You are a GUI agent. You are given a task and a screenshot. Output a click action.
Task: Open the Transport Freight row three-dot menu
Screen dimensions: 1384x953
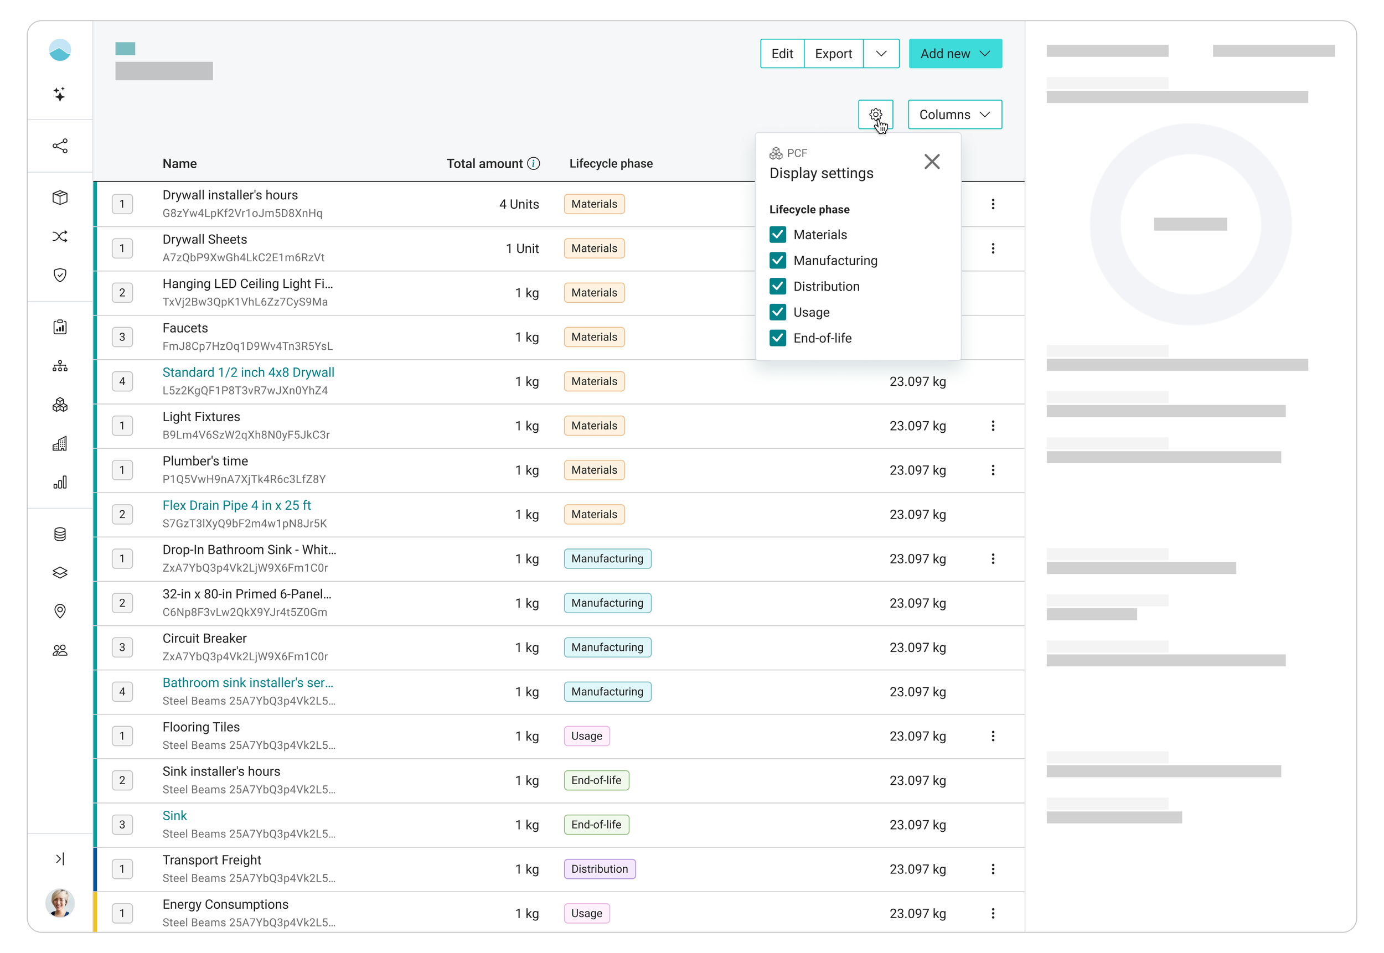pos(993,869)
